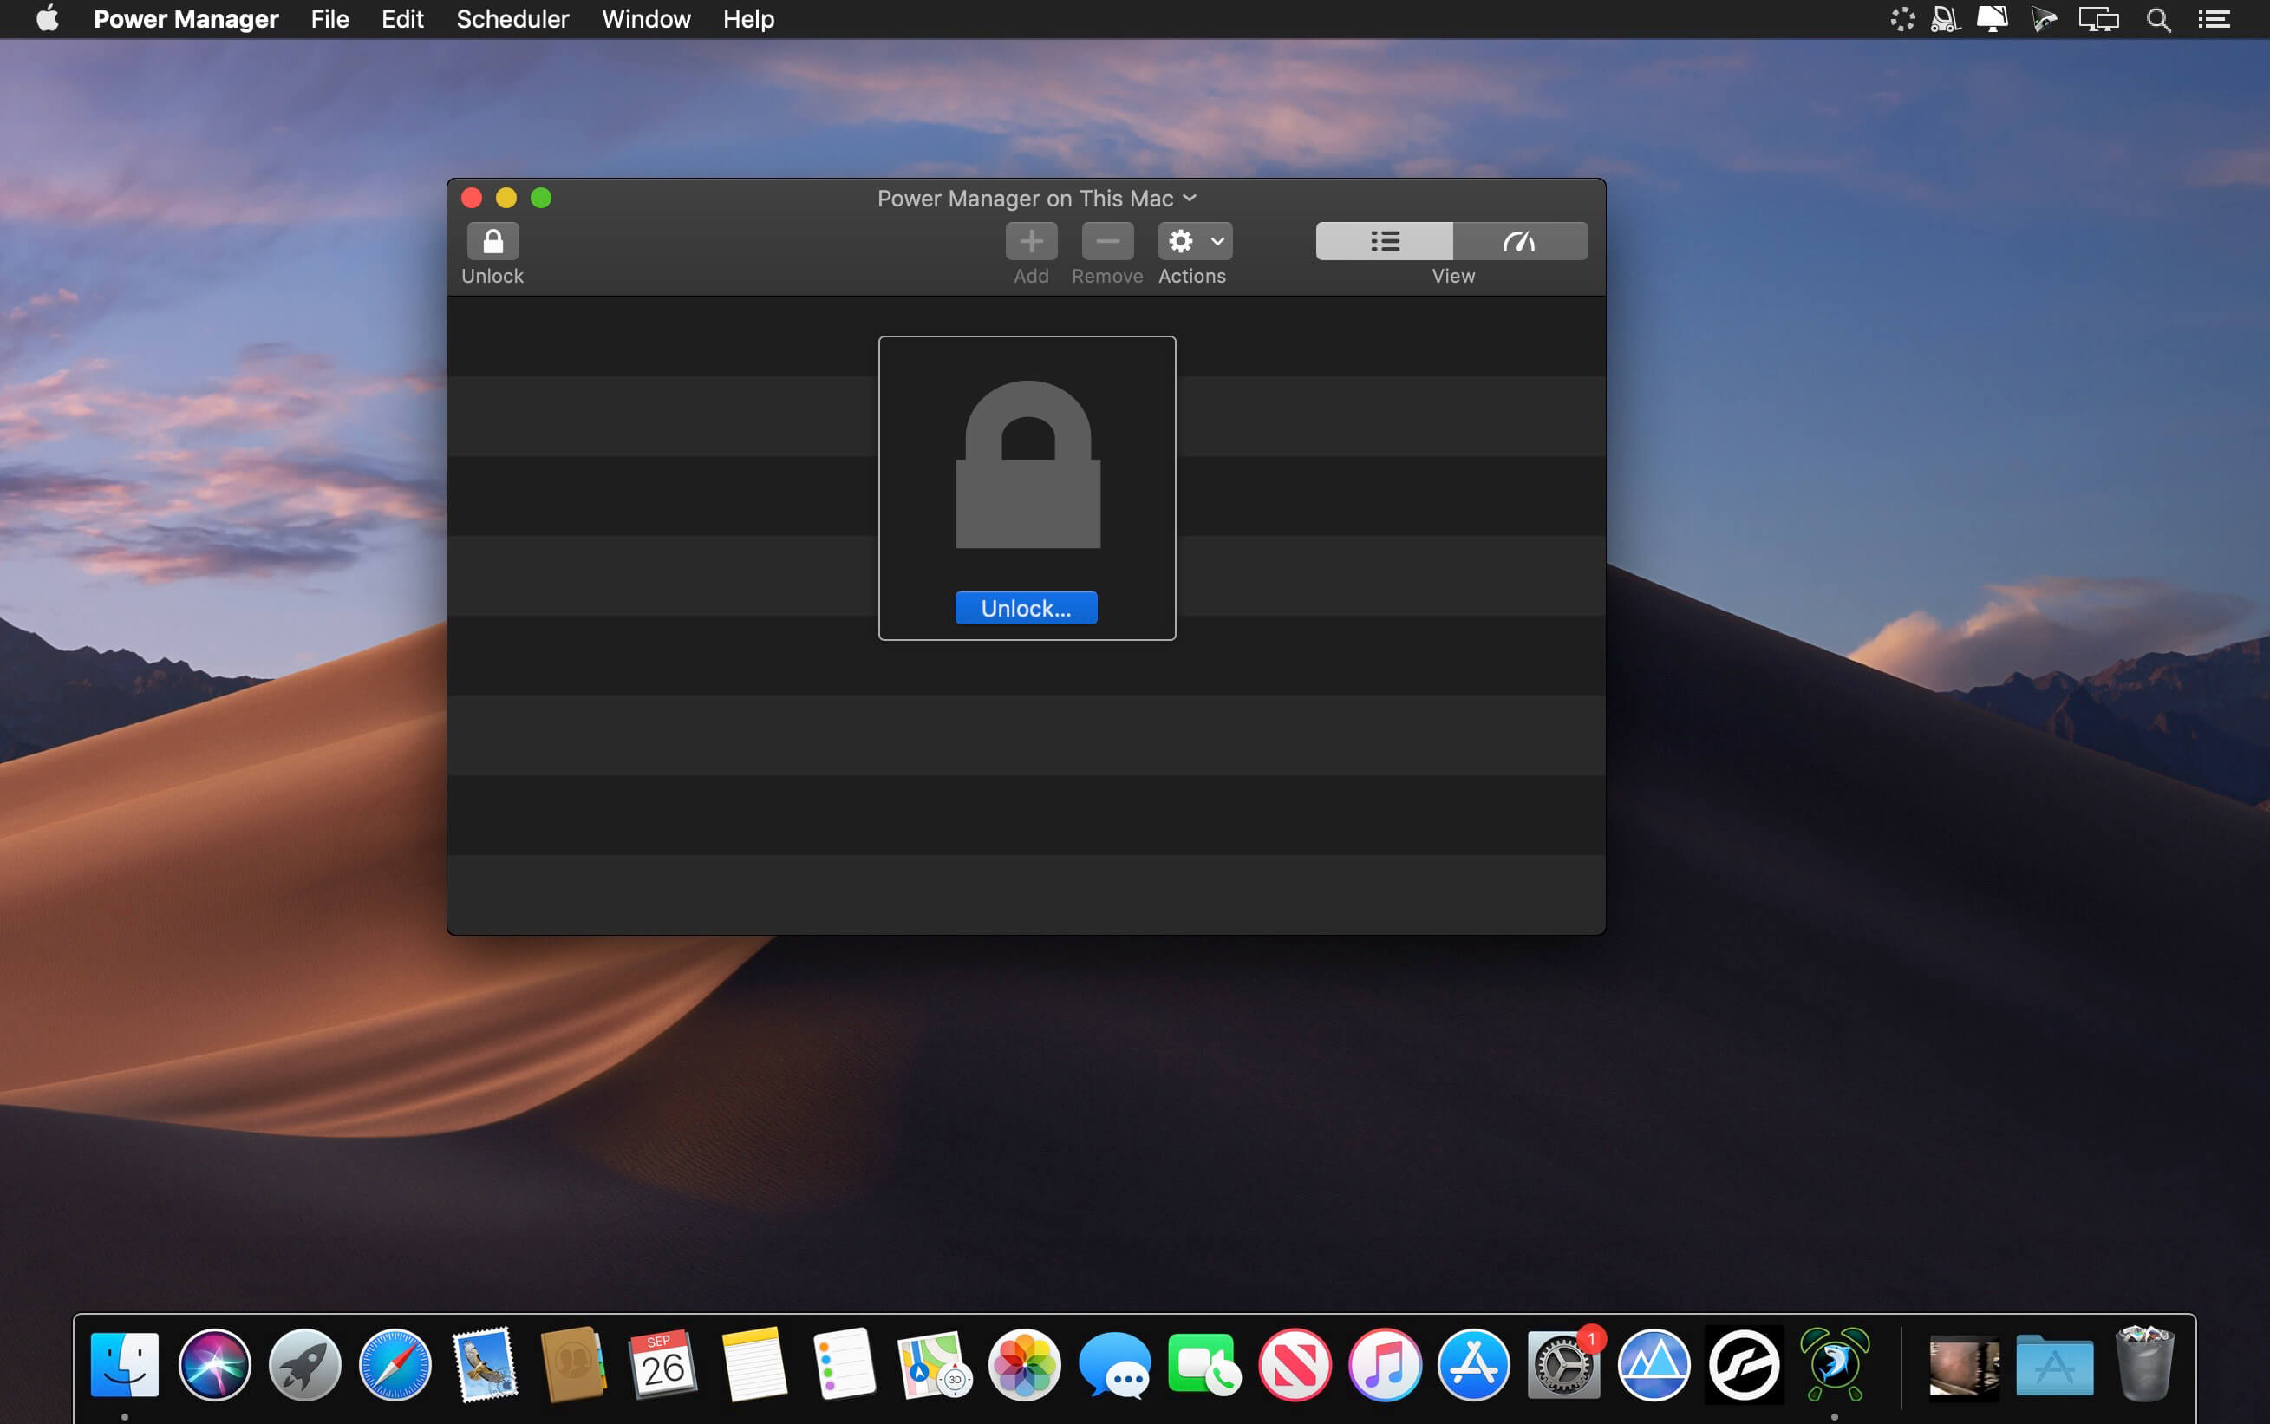The image size is (2270, 1424).
Task: Open the Help menu
Action: 747,19
